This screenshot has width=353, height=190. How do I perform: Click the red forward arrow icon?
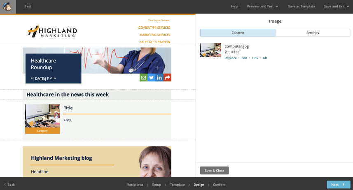point(168,78)
